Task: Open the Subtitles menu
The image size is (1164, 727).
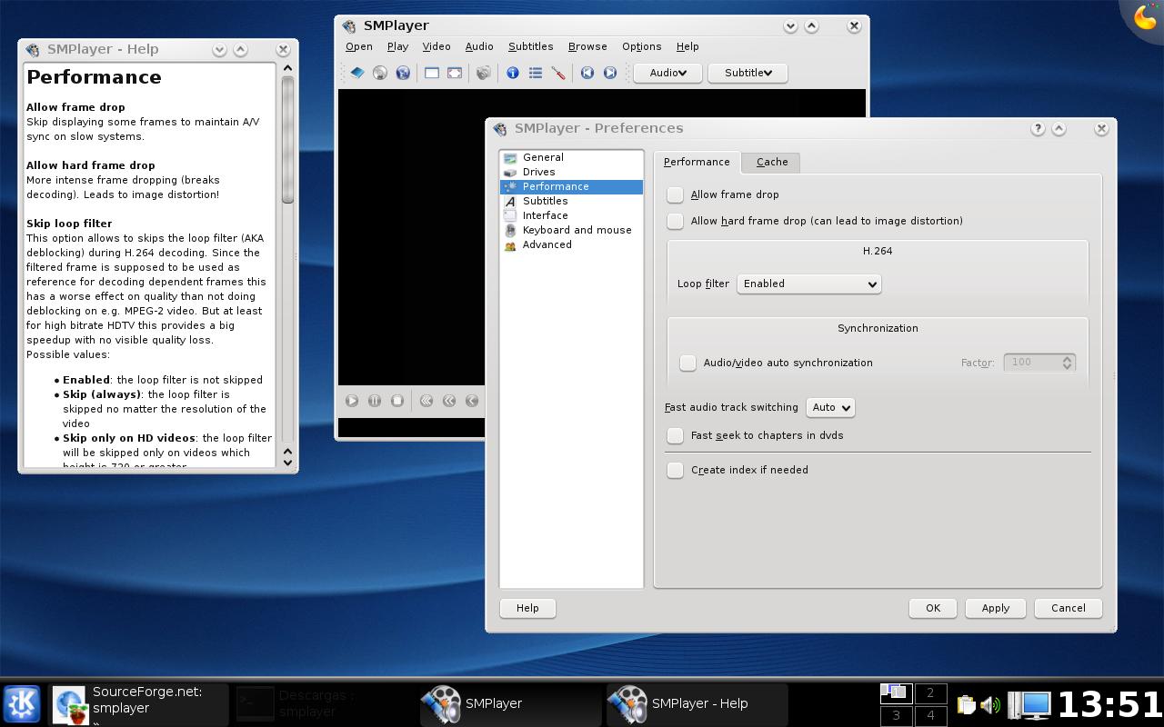Action: pos(530,46)
